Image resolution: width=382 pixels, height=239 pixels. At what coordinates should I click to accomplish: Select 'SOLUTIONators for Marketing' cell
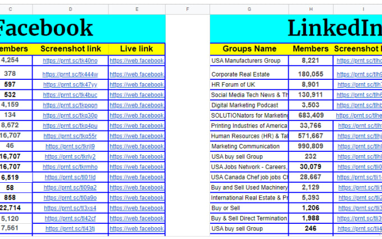click(249, 115)
